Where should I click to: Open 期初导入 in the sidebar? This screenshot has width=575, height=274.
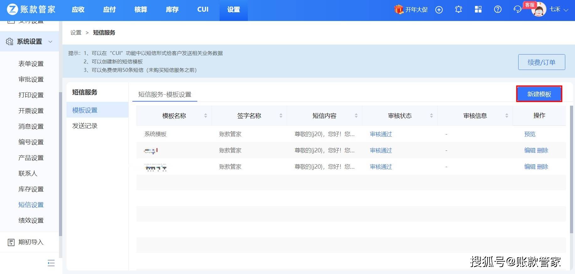point(31,242)
